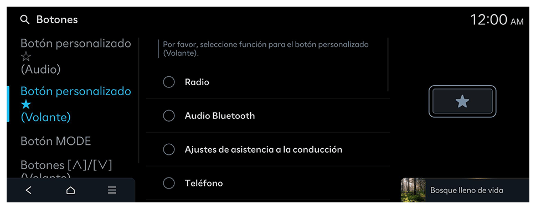Click the search magnifier icon

coord(24,20)
